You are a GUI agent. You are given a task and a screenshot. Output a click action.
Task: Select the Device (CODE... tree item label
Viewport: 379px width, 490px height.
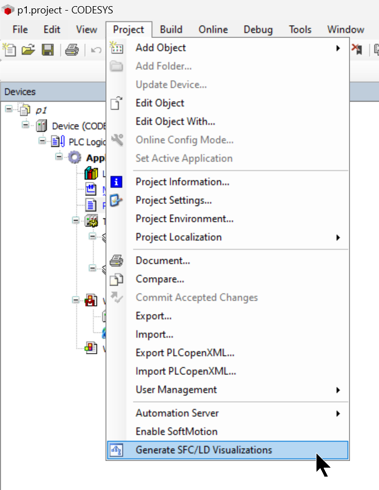(x=79, y=126)
